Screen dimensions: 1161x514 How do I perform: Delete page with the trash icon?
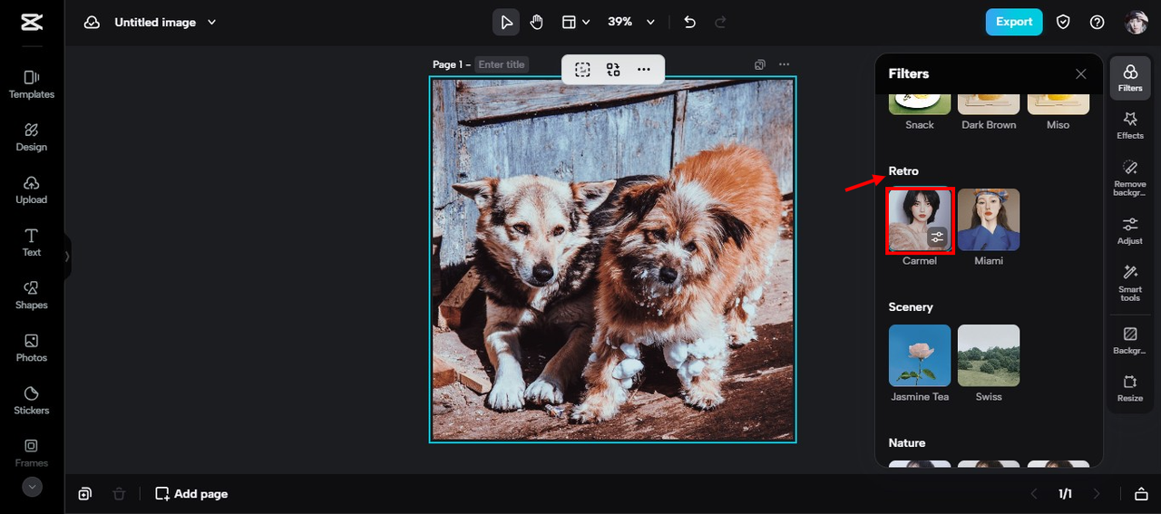point(119,494)
